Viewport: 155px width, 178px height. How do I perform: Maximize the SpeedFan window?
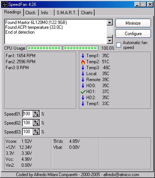143,4
